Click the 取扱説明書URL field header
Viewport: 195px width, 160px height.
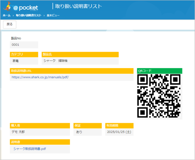[72, 71]
